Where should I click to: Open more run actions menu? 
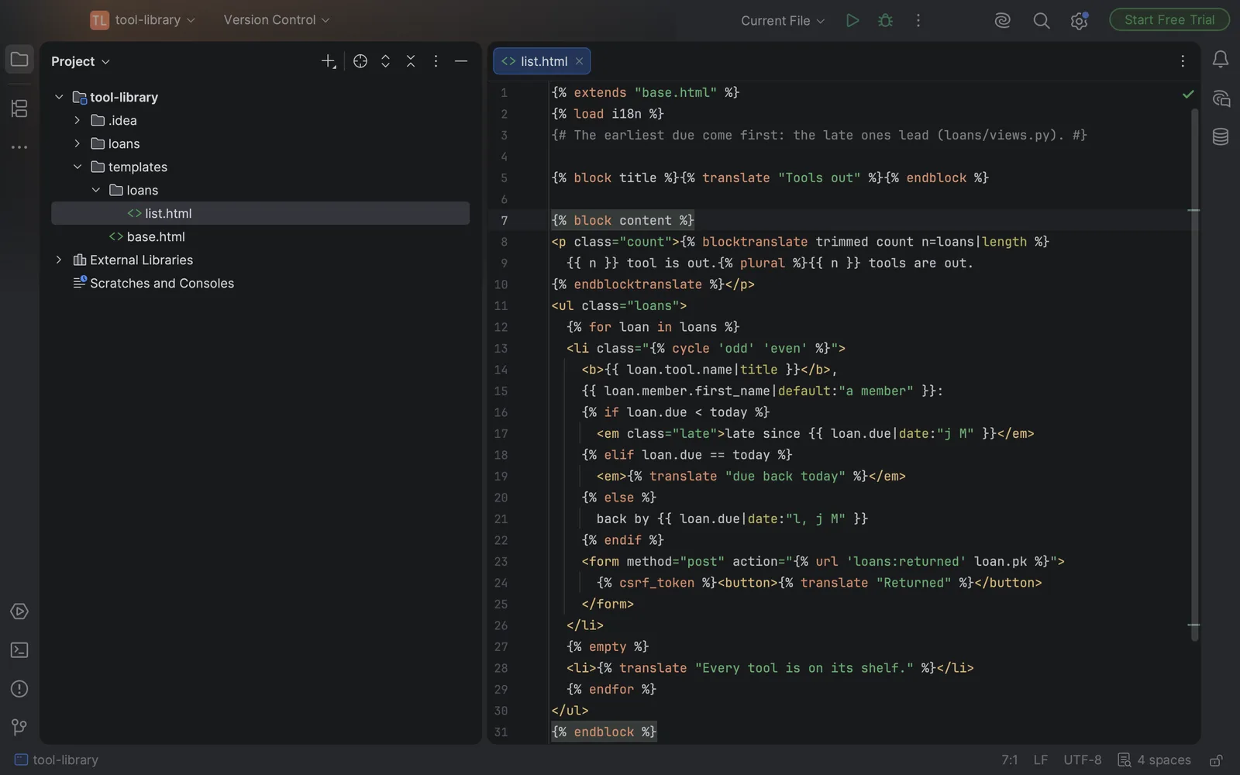pos(918,20)
